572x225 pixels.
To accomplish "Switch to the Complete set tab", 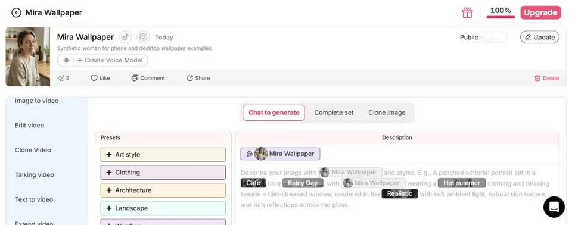I will (334, 112).
